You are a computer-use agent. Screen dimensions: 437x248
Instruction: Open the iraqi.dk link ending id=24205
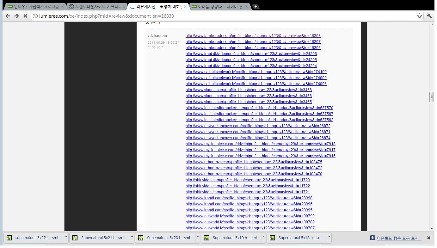click(251, 60)
